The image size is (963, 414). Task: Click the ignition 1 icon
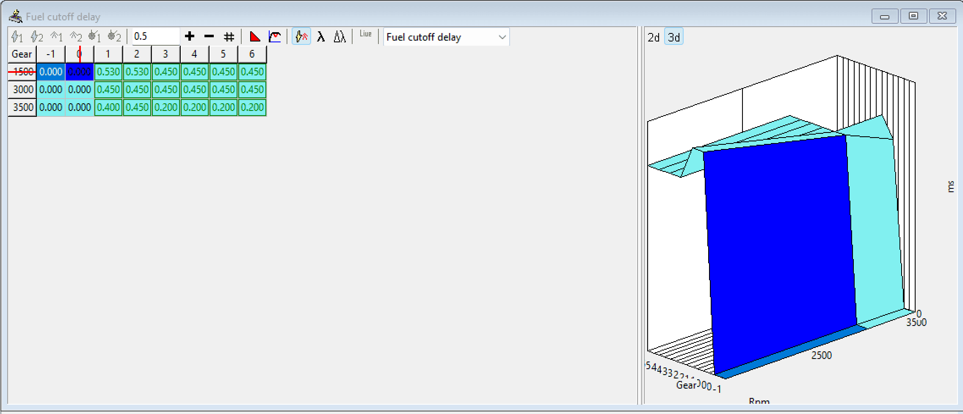click(56, 36)
